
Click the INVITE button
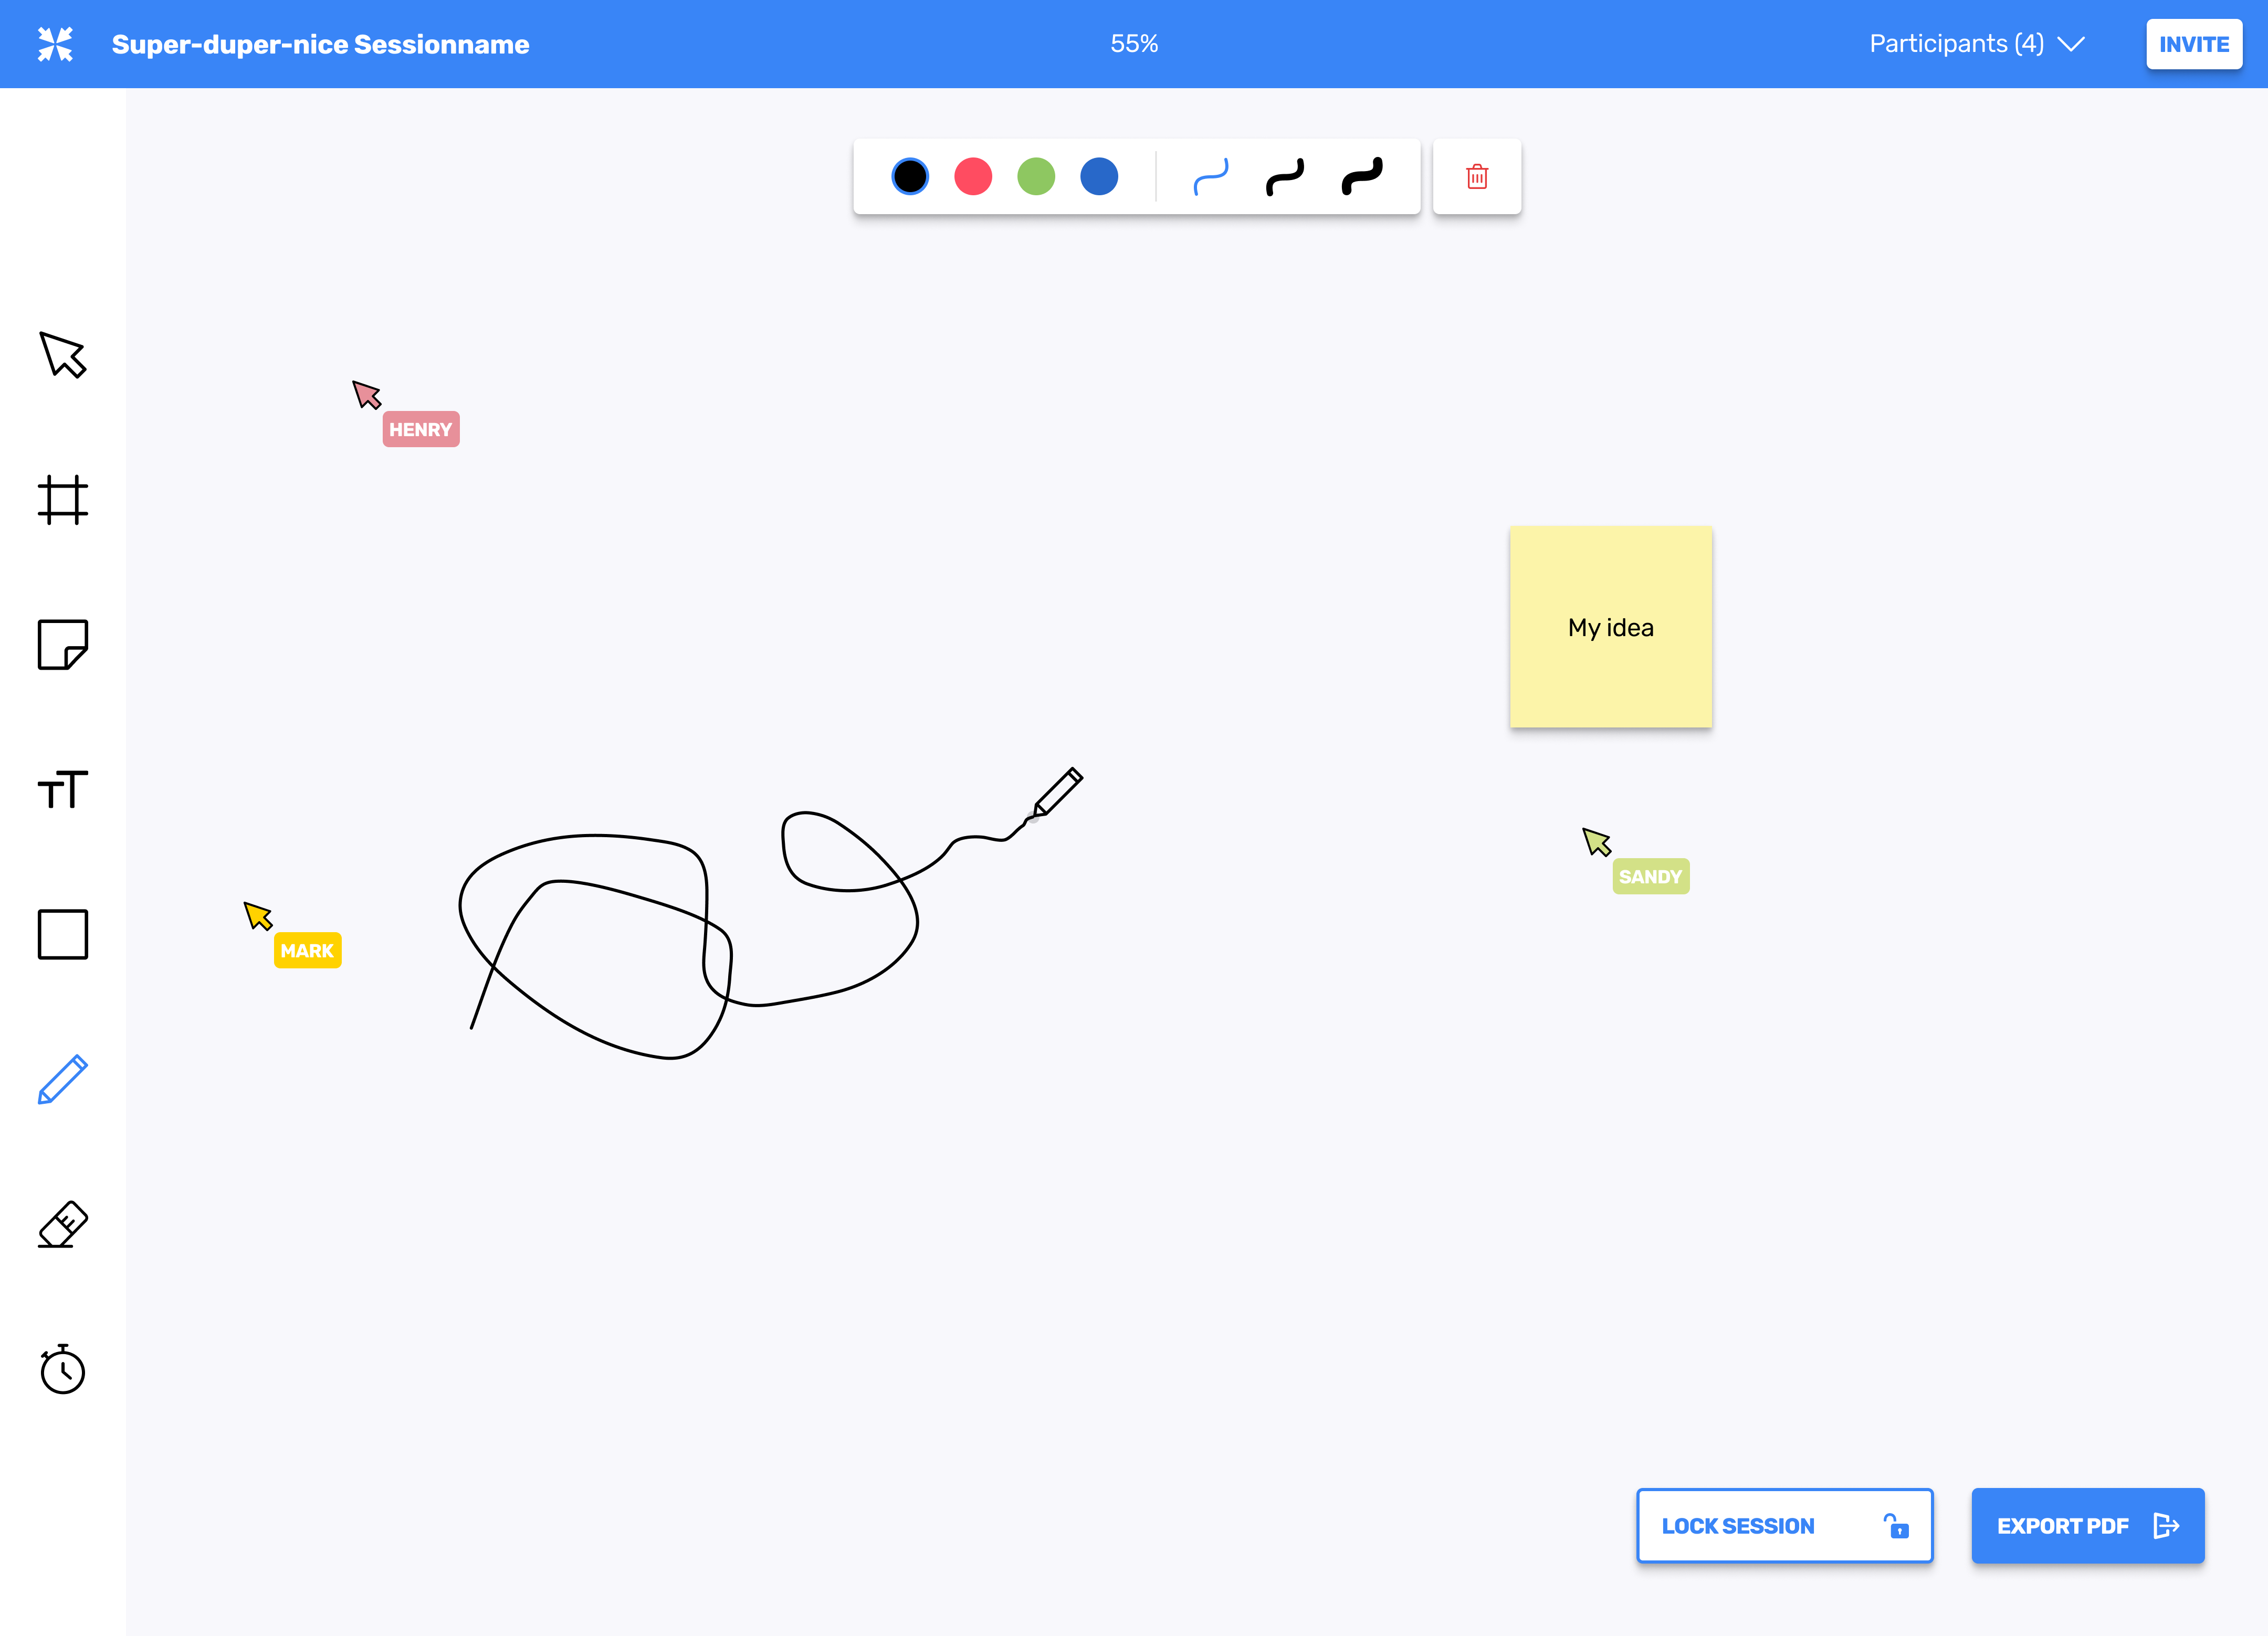2194,44
